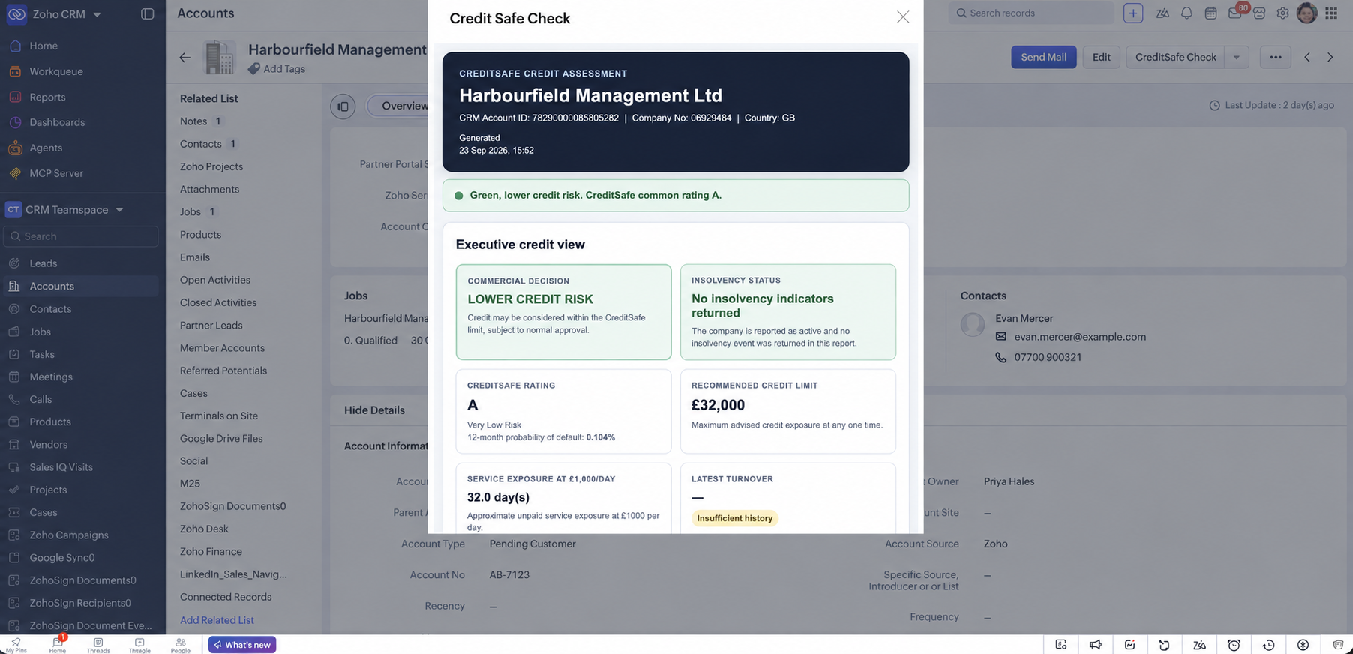Image resolution: width=1353 pixels, height=654 pixels.
Task: Select the Overview tab
Action: [405, 106]
